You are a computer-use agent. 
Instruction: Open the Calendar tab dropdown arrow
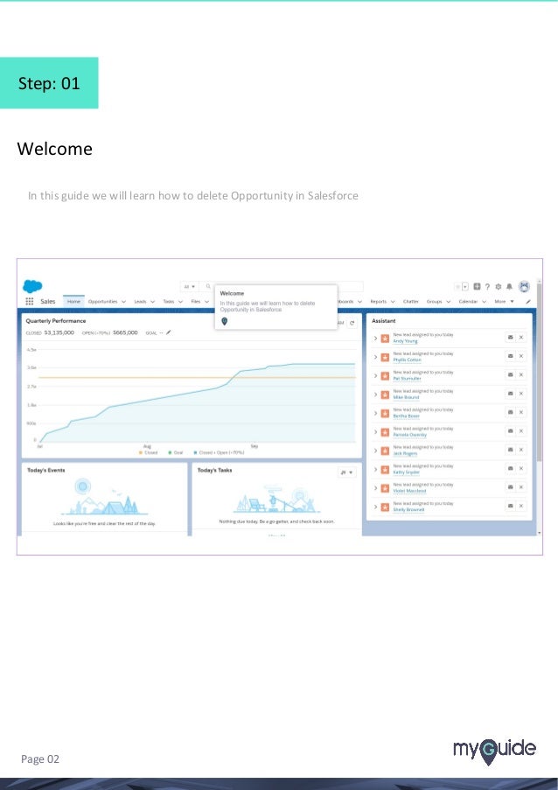(484, 302)
